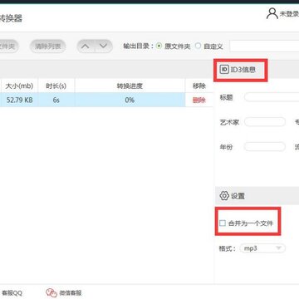Open the mp3 format dropdown

click(x=262, y=248)
